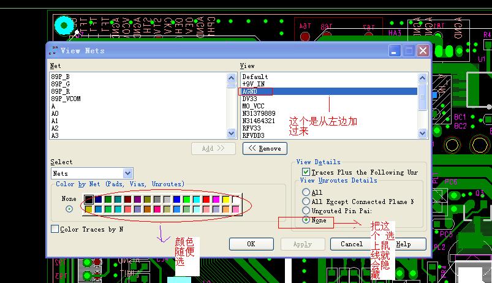Choose the yellow color swatch
Image resolution: width=492 pixels, height=283 pixels.
226,199
